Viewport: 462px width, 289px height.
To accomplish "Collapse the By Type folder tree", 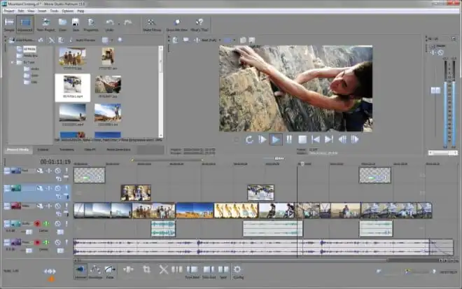I will (13, 62).
